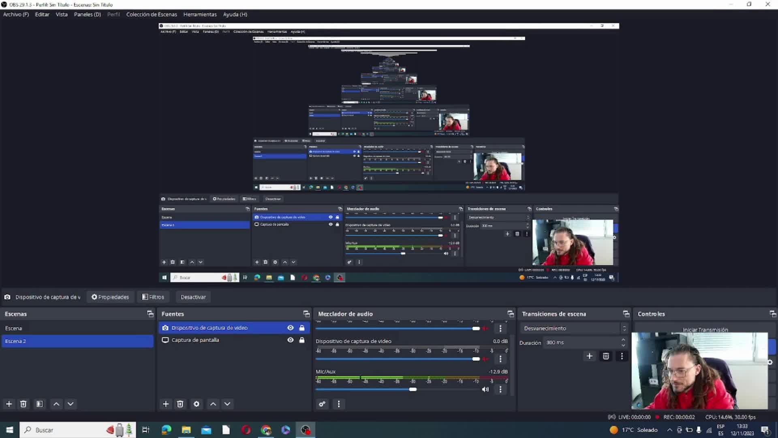Open Colección de Escenas menu
Screen dimensions: 778x438
click(x=152, y=14)
